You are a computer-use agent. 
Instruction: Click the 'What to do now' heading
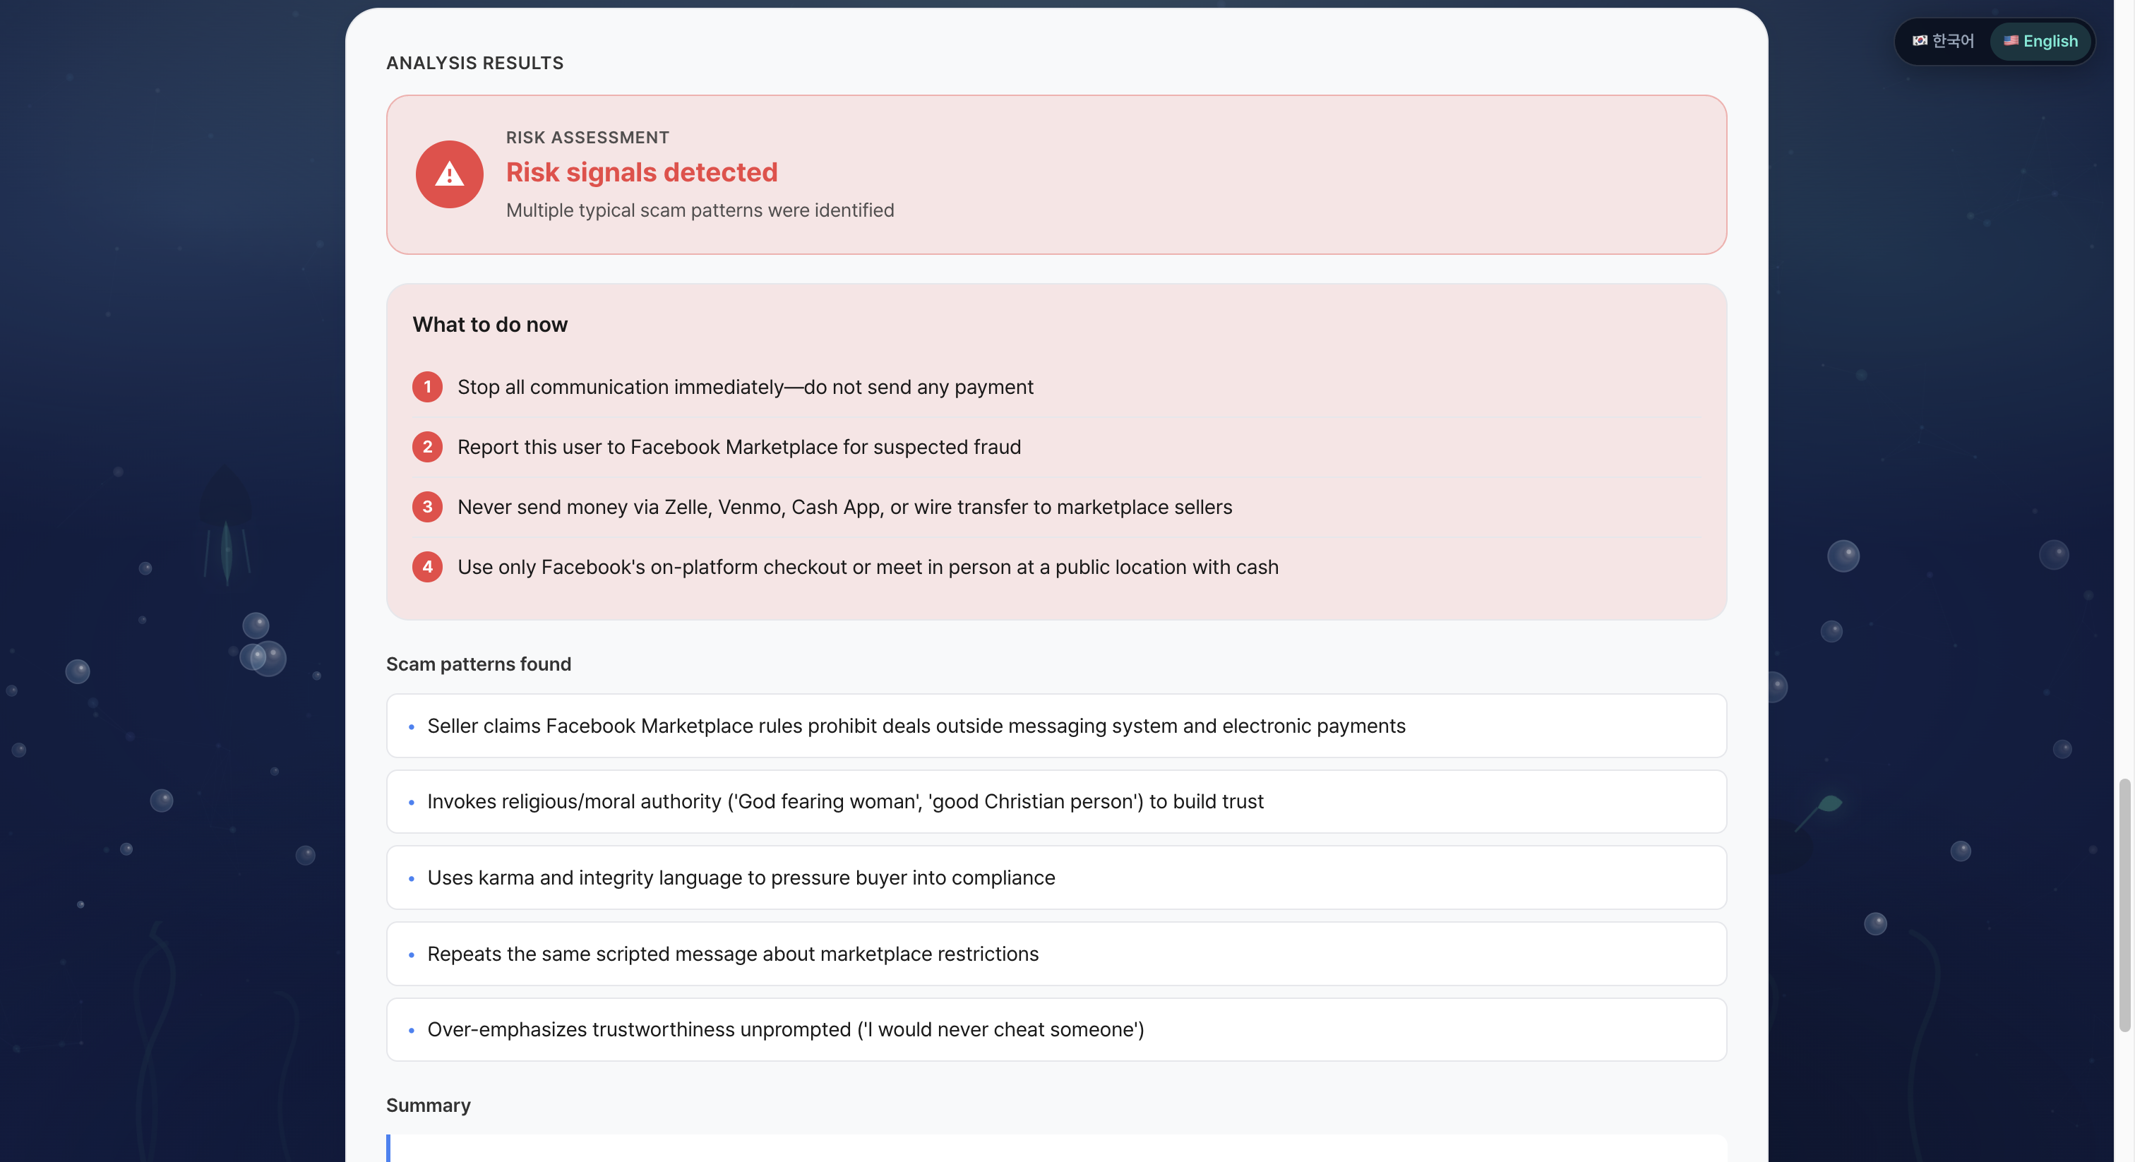(490, 325)
